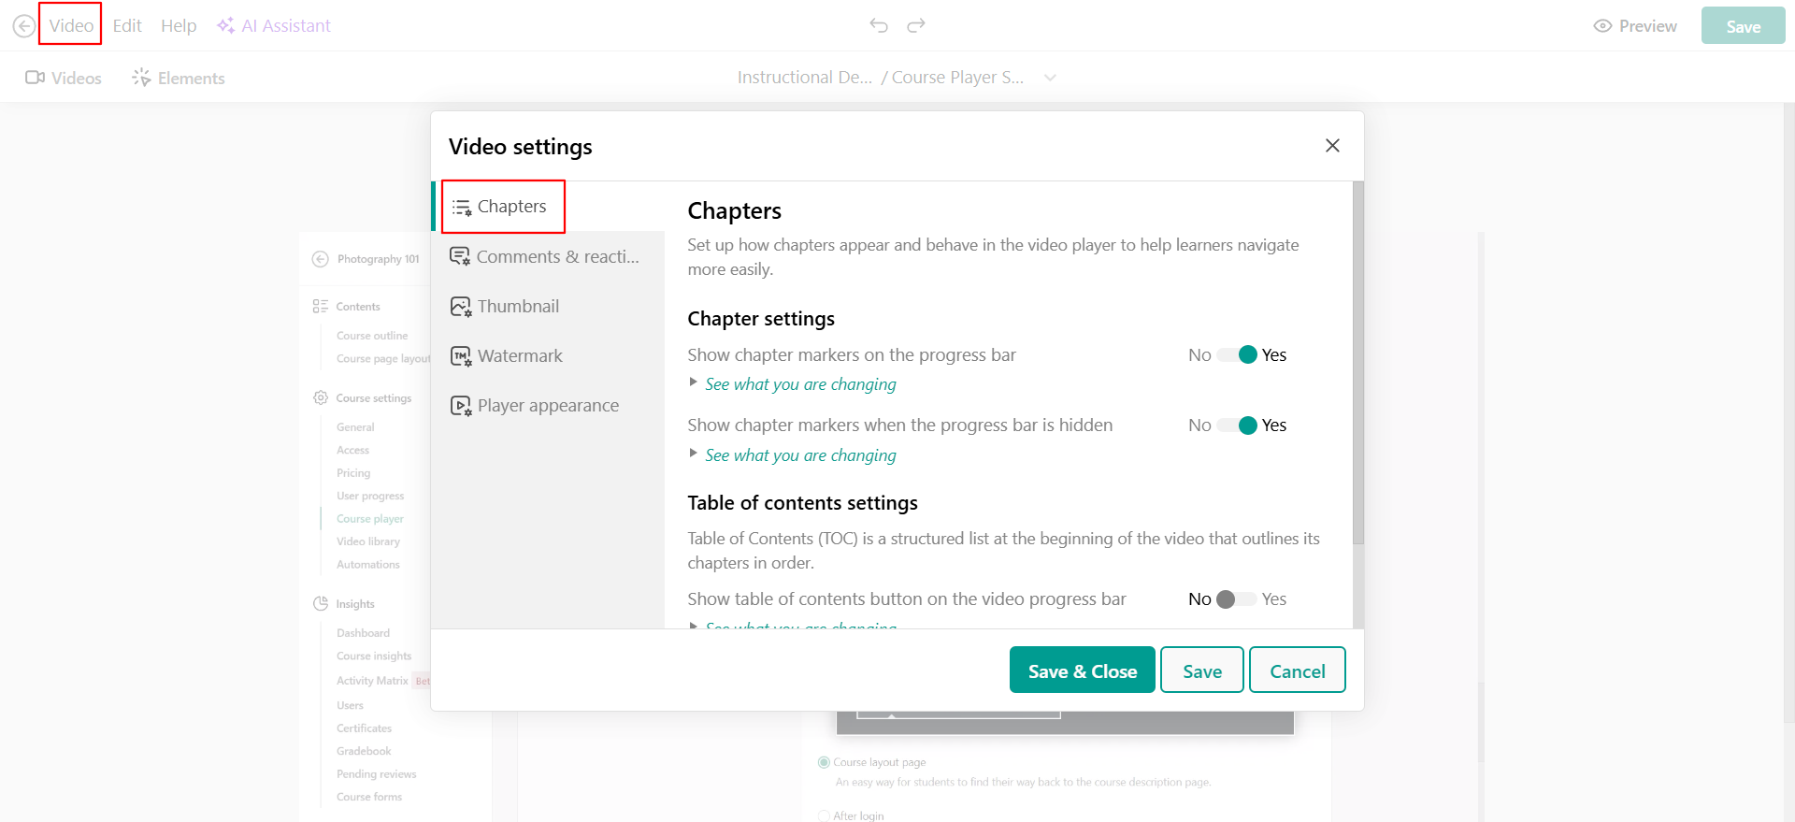The width and height of the screenshot is (1795, 822).
Task: Click 'Table of contents settings' heading
Action: tap(802, 503)
